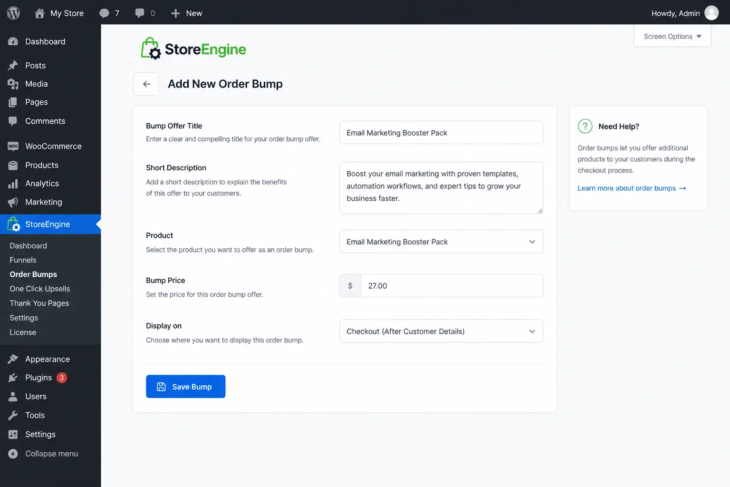Click the Appearance brush icon
The width and height of the screenshot is (730, 487).
tap(13, 359)
